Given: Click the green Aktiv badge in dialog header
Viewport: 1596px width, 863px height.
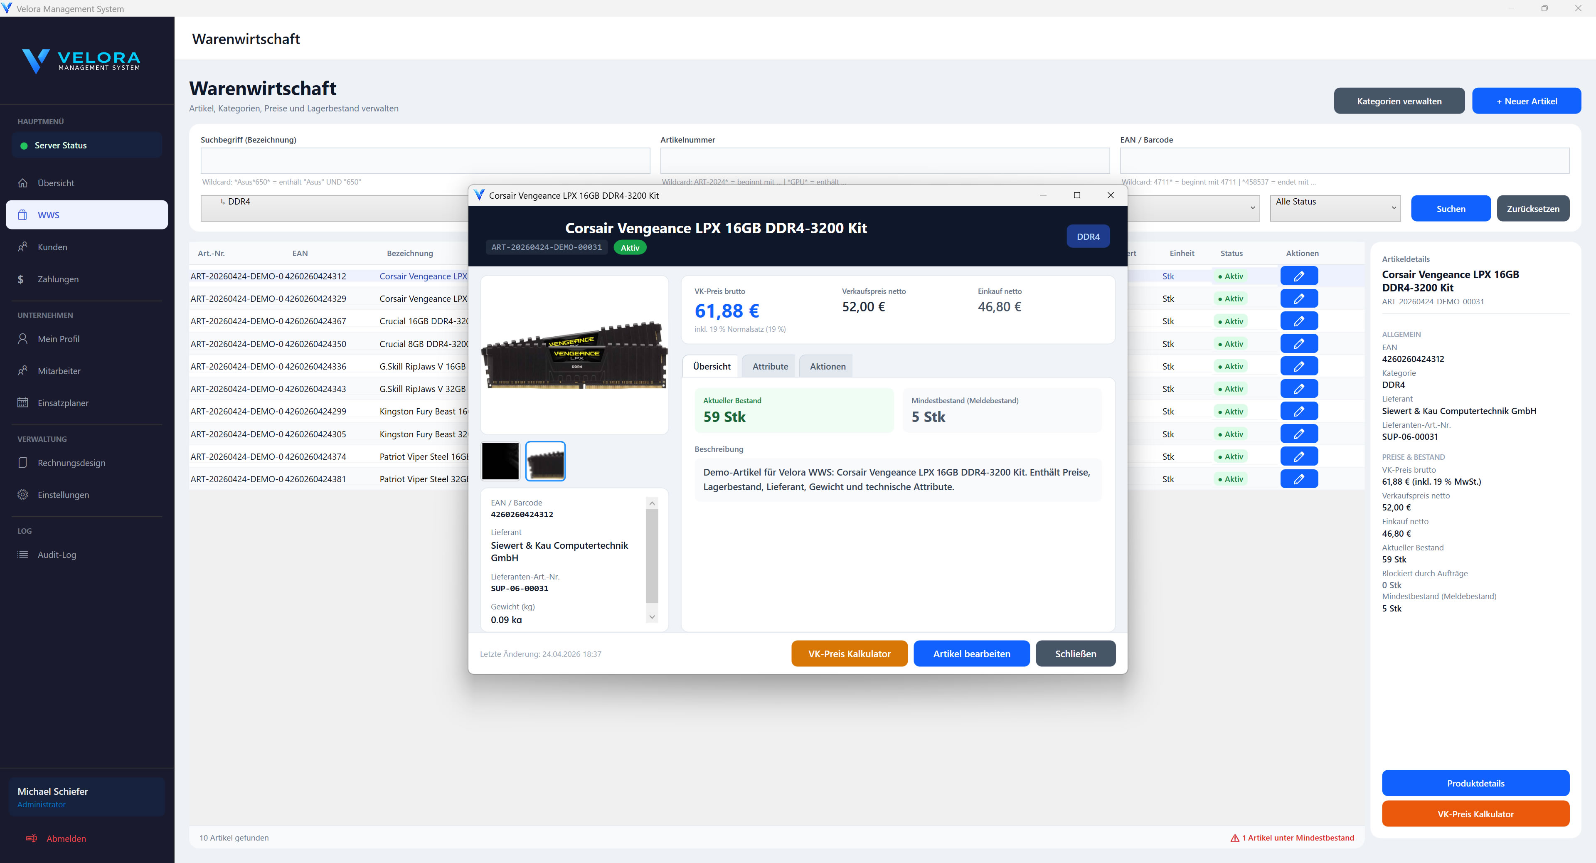Looking at the screenshot, I should [630, 248].
